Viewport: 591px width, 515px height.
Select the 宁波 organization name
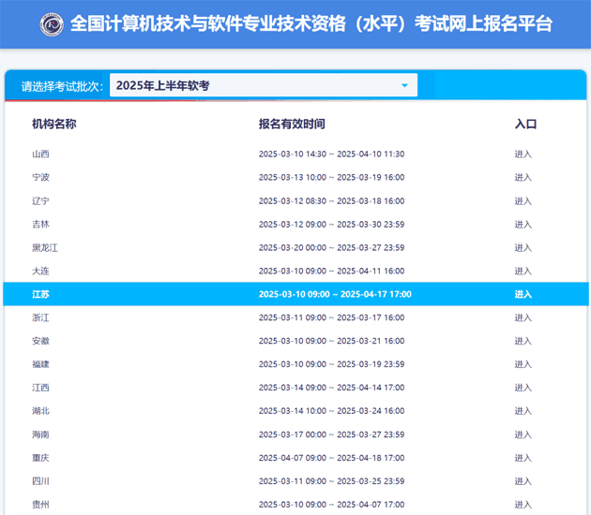(40, 177)
